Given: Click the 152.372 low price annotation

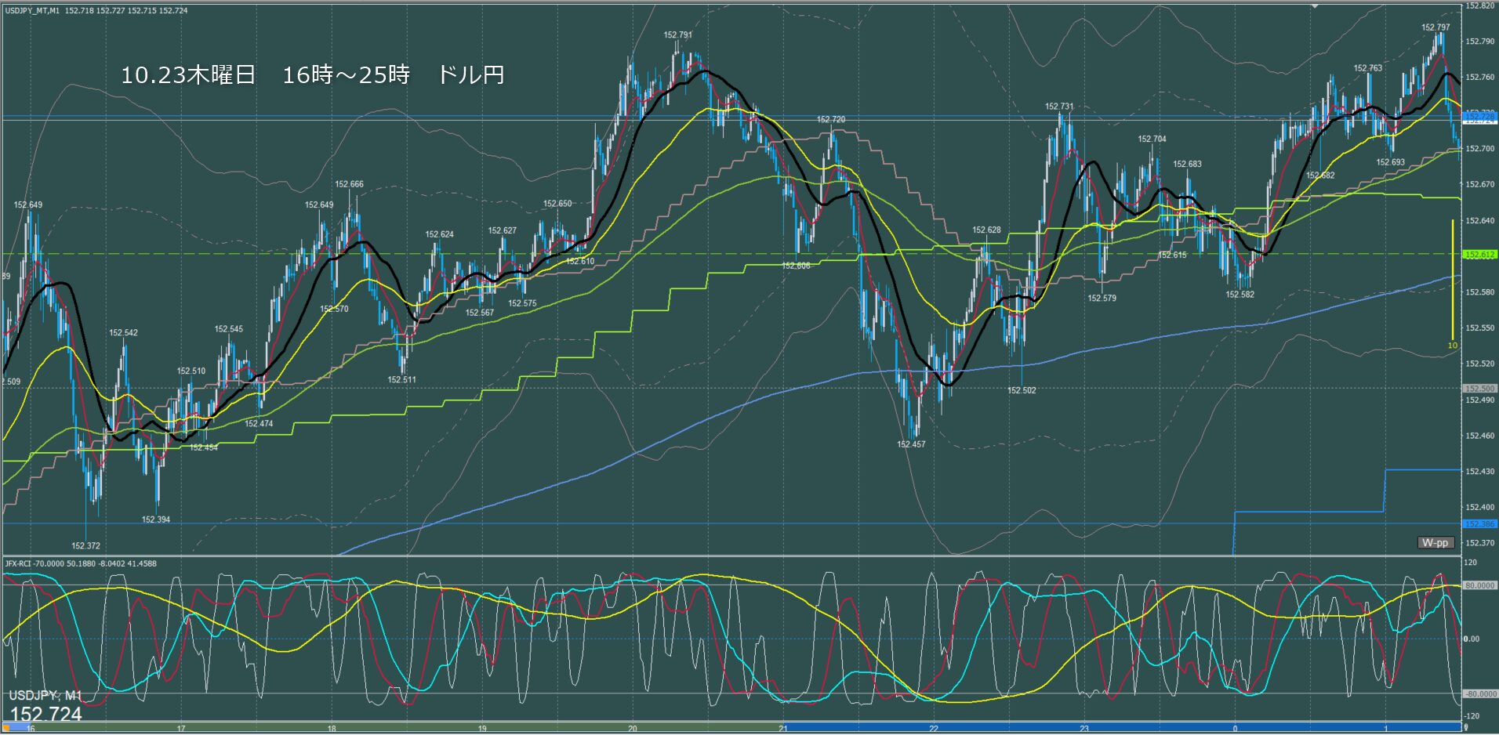Looking at the screenshot, I should (85, 546).
